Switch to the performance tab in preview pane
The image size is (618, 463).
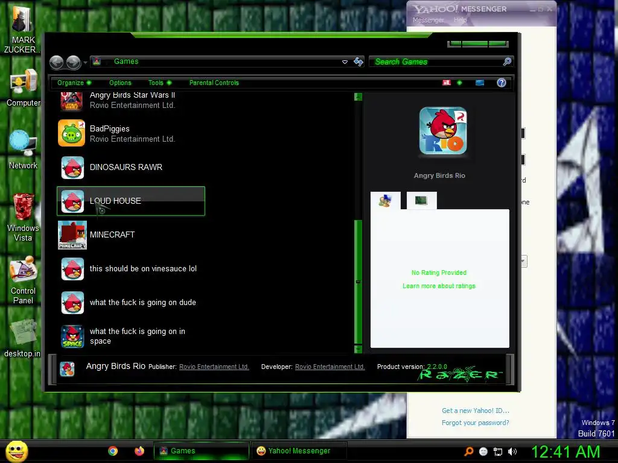(421, 200)
